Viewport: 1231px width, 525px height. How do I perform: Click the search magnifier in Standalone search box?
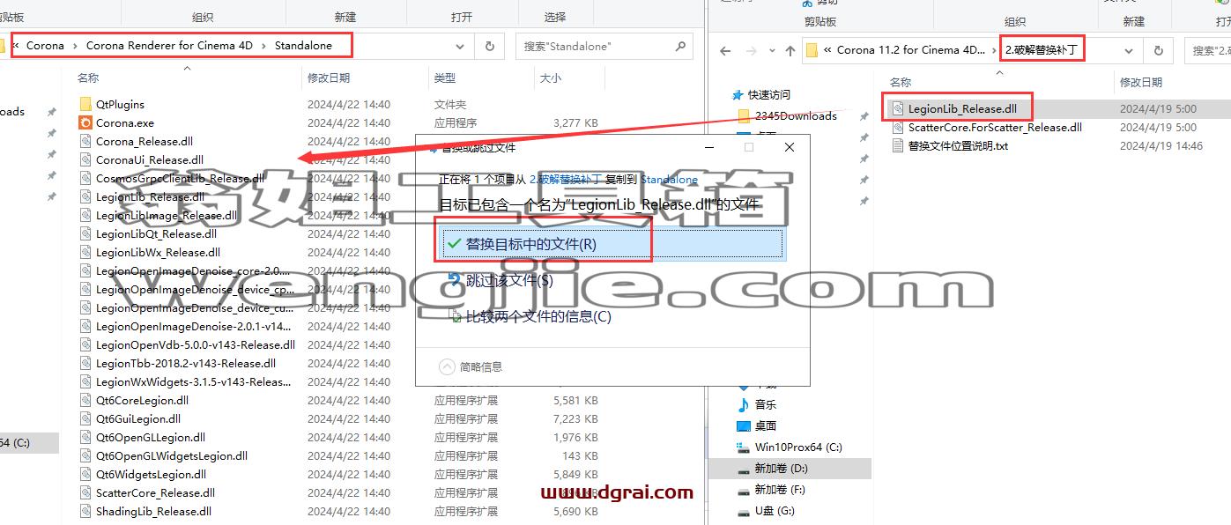pos(680,46)
